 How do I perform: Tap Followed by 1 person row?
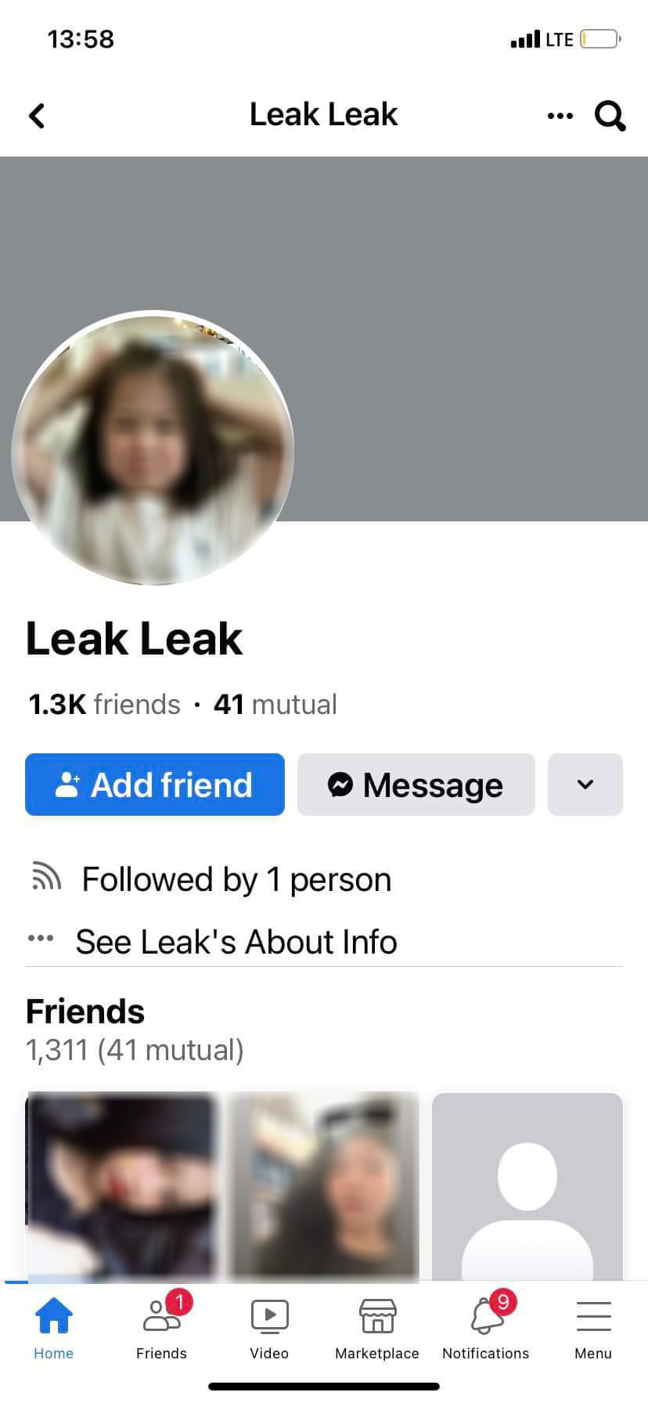coord(236,879)
